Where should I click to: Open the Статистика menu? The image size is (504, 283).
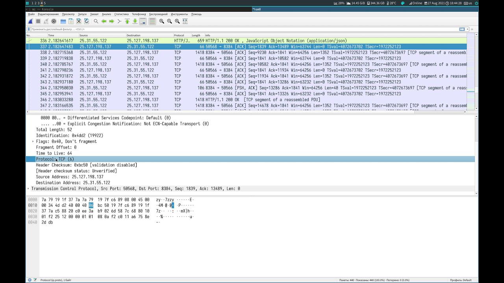(121, 14)
